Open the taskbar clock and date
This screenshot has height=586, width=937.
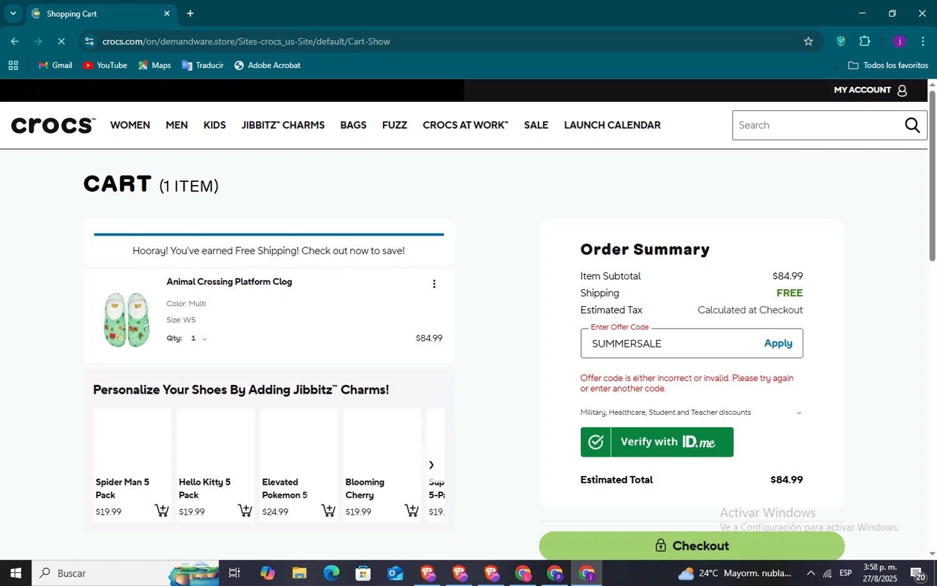coord(880,573)
